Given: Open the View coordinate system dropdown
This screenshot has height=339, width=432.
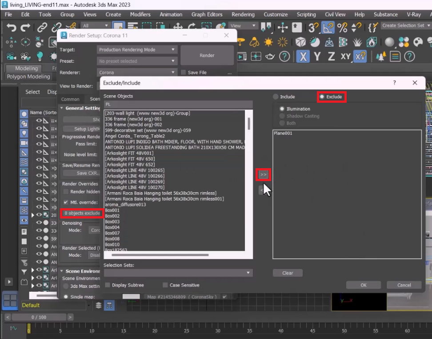Looking at the screenshot, I should tap(243, 26).
